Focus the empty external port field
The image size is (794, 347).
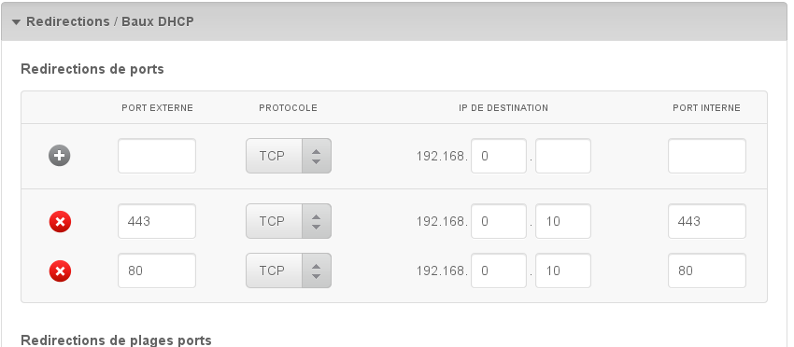pyautogui.click(x=157, y=156)
